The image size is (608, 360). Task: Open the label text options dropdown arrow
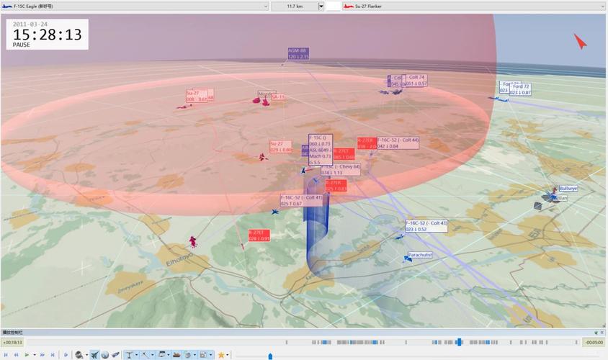tap(138, 355)
